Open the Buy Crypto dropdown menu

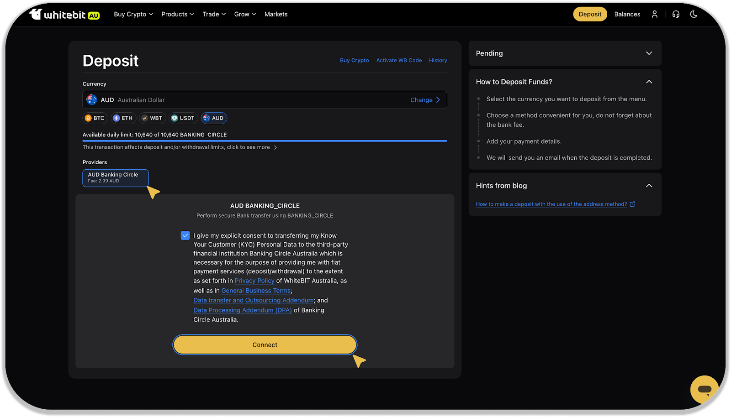pyautogui.click(x=133, y=15)
